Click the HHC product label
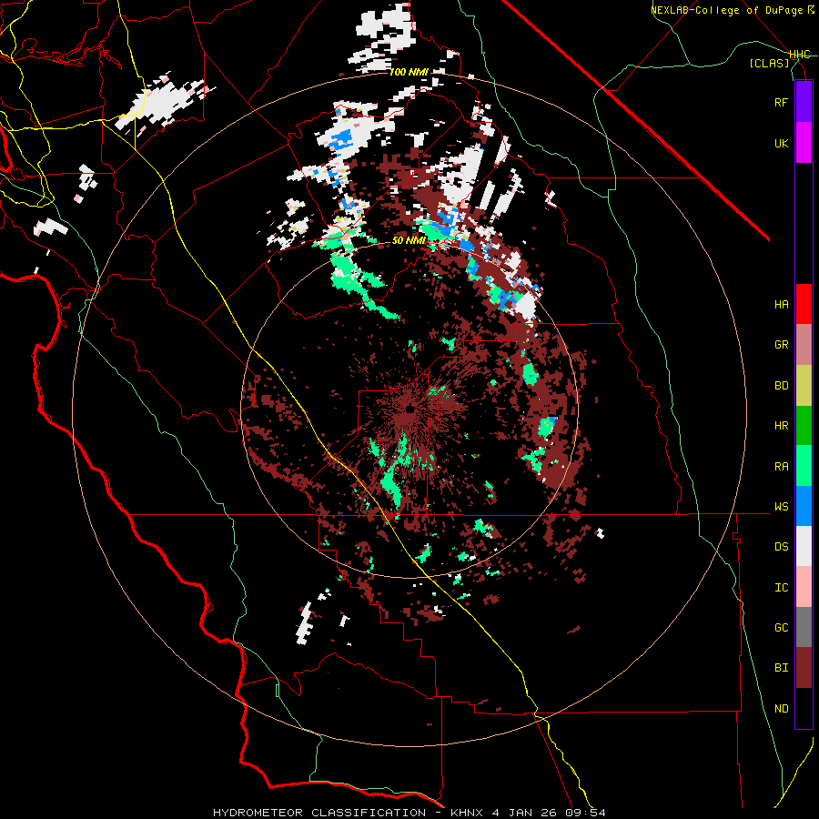The image size is (819, 819). point(799,55)
